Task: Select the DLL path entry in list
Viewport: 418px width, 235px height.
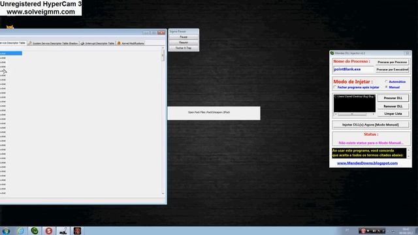Action: pyautogui.click(x=355, y=97)
